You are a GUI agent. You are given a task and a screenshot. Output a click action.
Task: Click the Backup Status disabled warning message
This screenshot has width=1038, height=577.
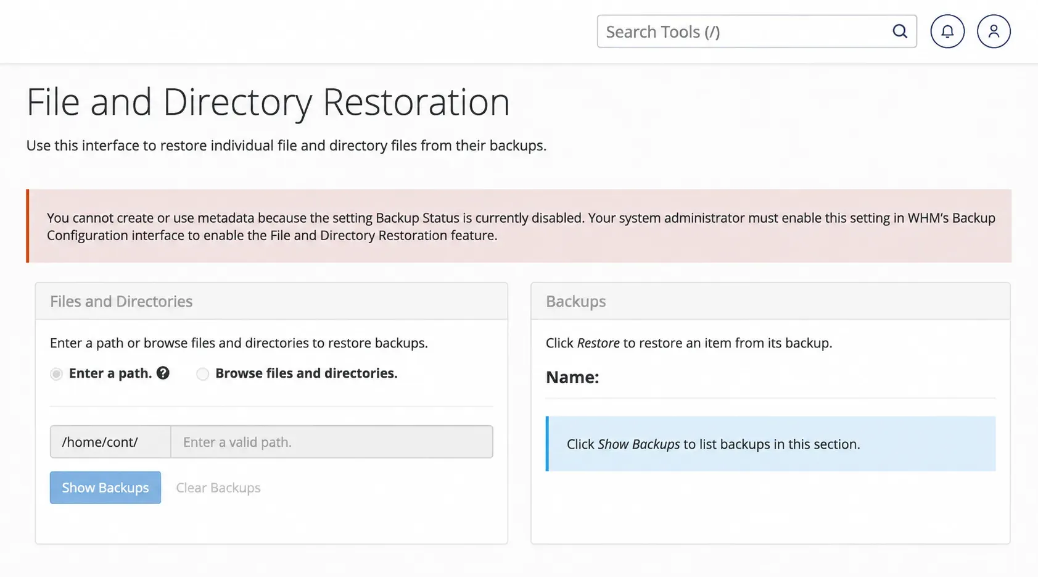point(519,226)
